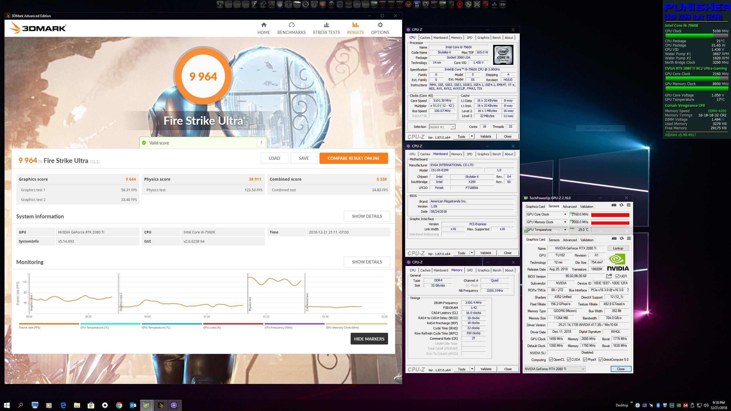This screenshot has width=731, height=411.
Task: Click the Bus Interface question mark icon
Action: 628,290
